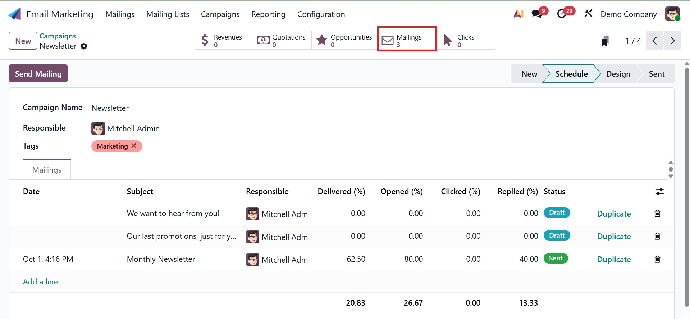The image size is (690, 319).
Task: Open the AI assistant icon
Action: tap(518, 14)
